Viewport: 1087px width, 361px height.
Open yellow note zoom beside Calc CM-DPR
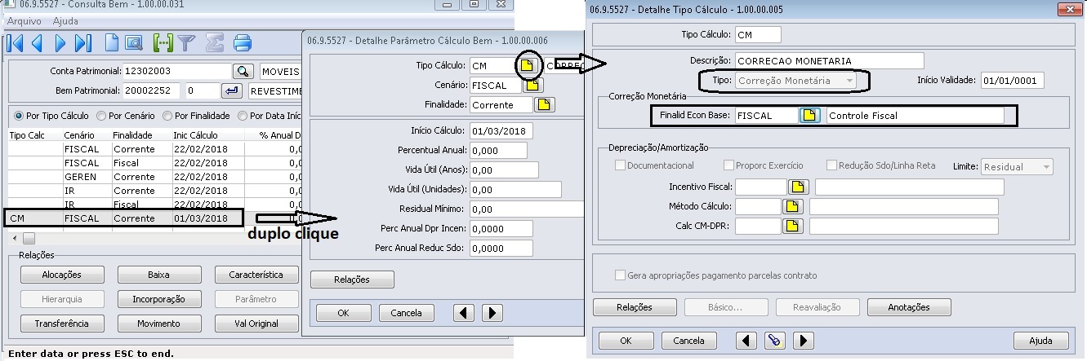point(792,227)
